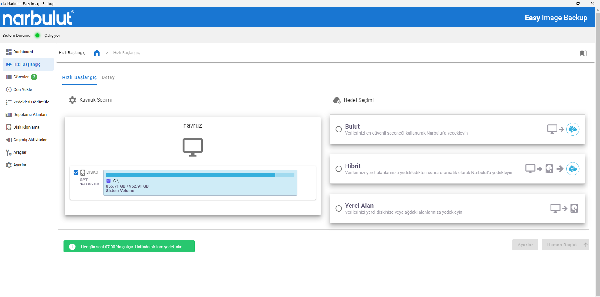Click the home icon in breadcrumb

(x=97, y=53)
